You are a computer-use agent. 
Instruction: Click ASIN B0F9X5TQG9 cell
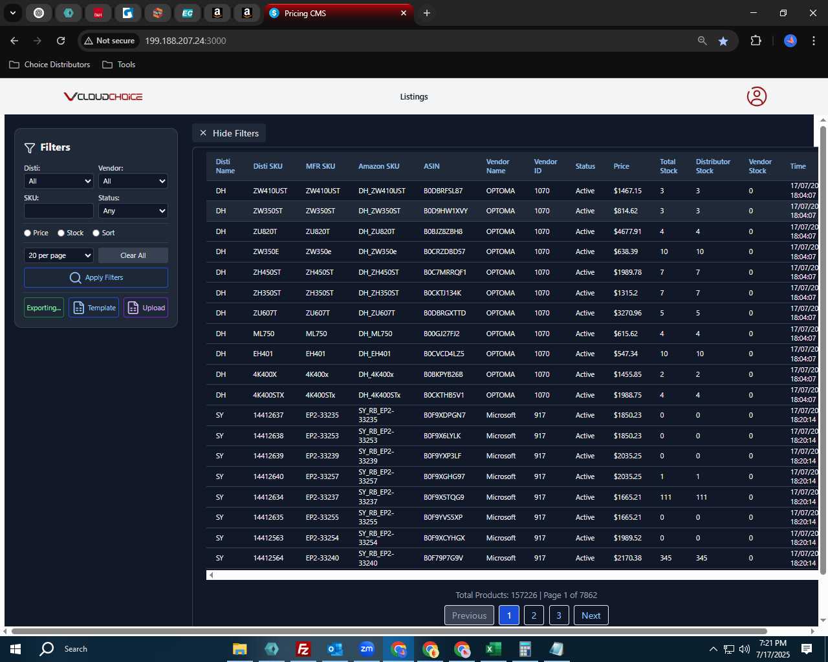pyautogui.click(x=444, y=497)
